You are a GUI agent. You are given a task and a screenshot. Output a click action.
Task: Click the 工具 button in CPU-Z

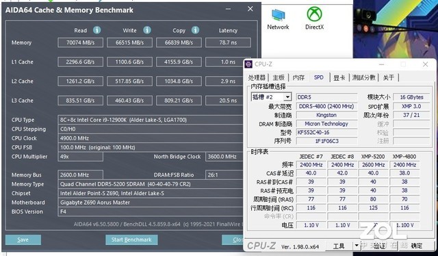pos(339,246)
